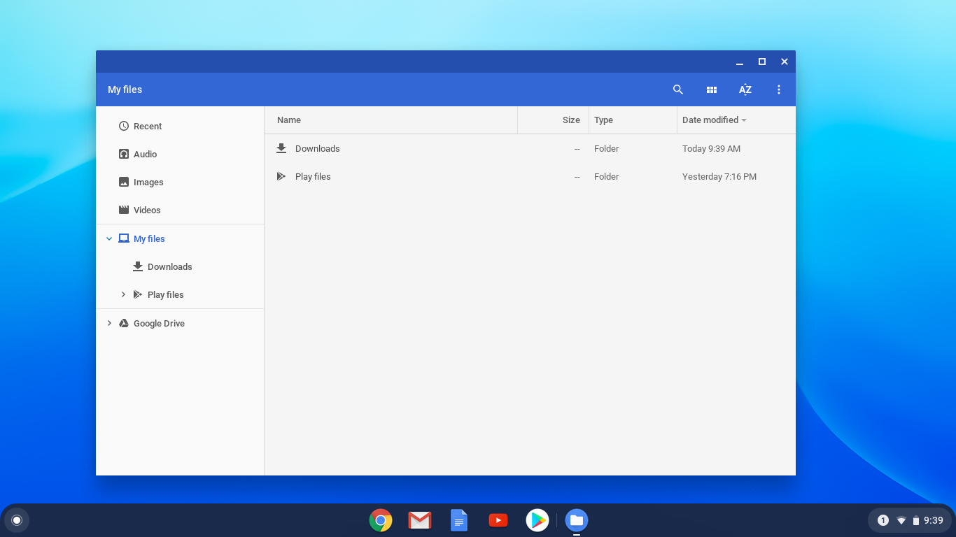Open Google Docs from the shelf
This screenshot has height=537, width=956.
[x=459, y=520]
